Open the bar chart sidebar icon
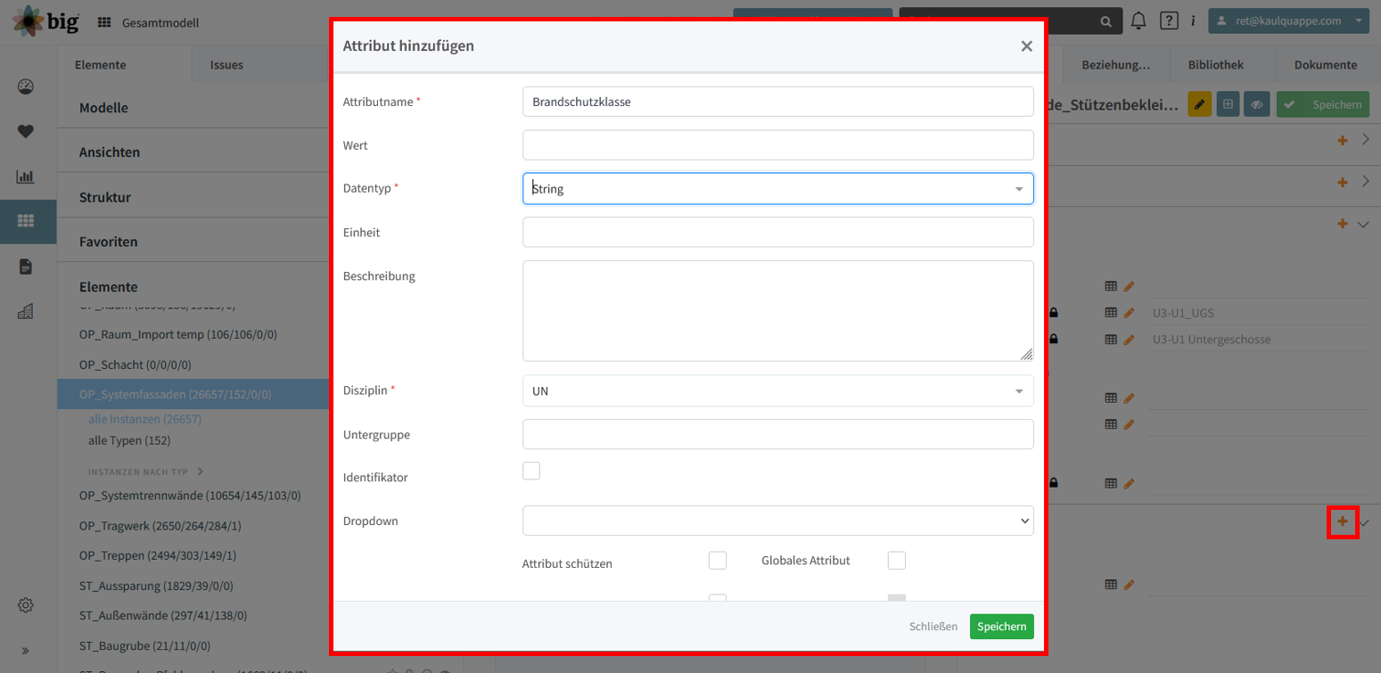Viewport: 1381px width, 673px height. click(26, 176)
